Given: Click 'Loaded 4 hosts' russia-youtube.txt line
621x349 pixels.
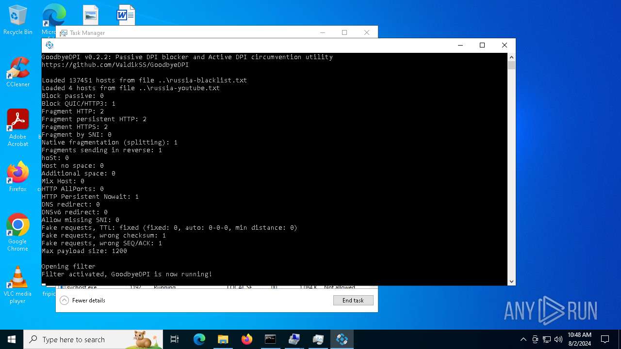Looking at the screenshot, I should point(131,88).
